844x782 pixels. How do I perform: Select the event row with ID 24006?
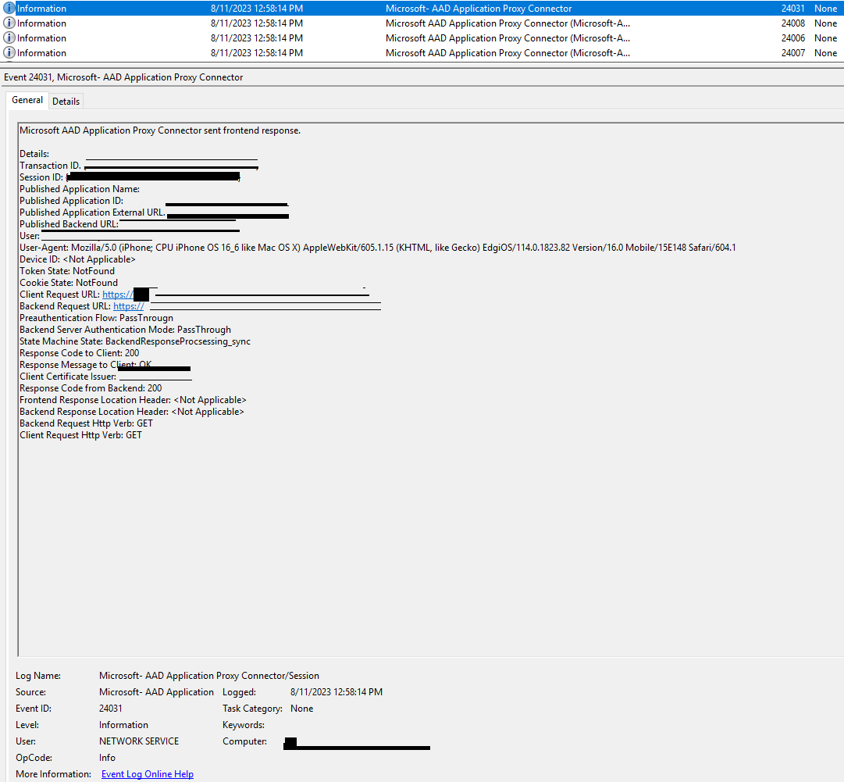pyautogui.click(x=422, y=38)
